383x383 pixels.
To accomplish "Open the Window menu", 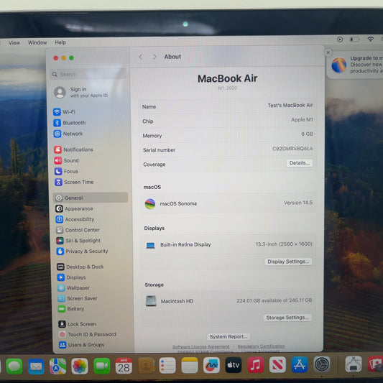I will 37,42.
